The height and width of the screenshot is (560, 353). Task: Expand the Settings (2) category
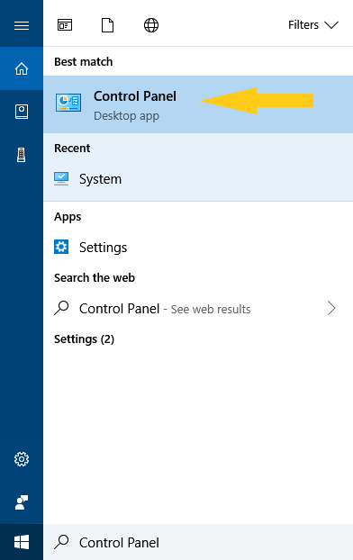point(84,339)
